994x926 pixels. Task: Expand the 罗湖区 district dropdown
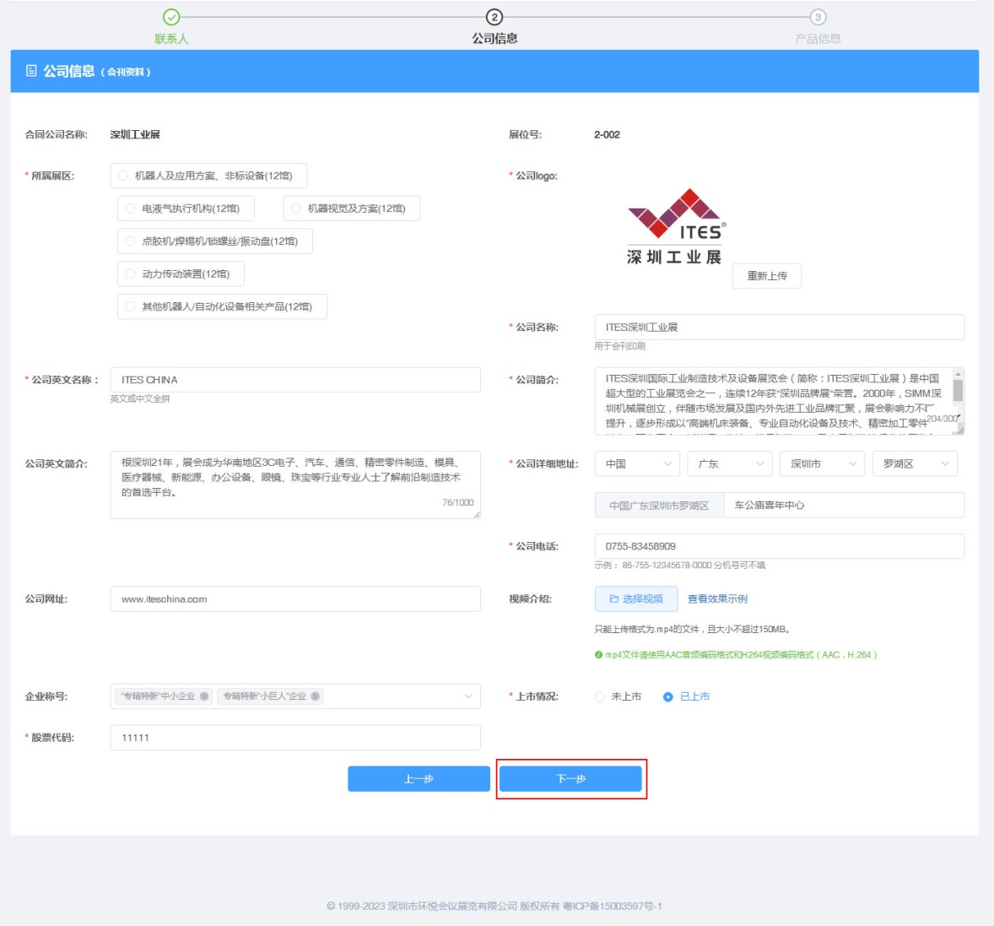[x=915, y=463]
